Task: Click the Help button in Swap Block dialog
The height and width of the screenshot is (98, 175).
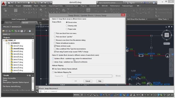Action: [100, 81]
